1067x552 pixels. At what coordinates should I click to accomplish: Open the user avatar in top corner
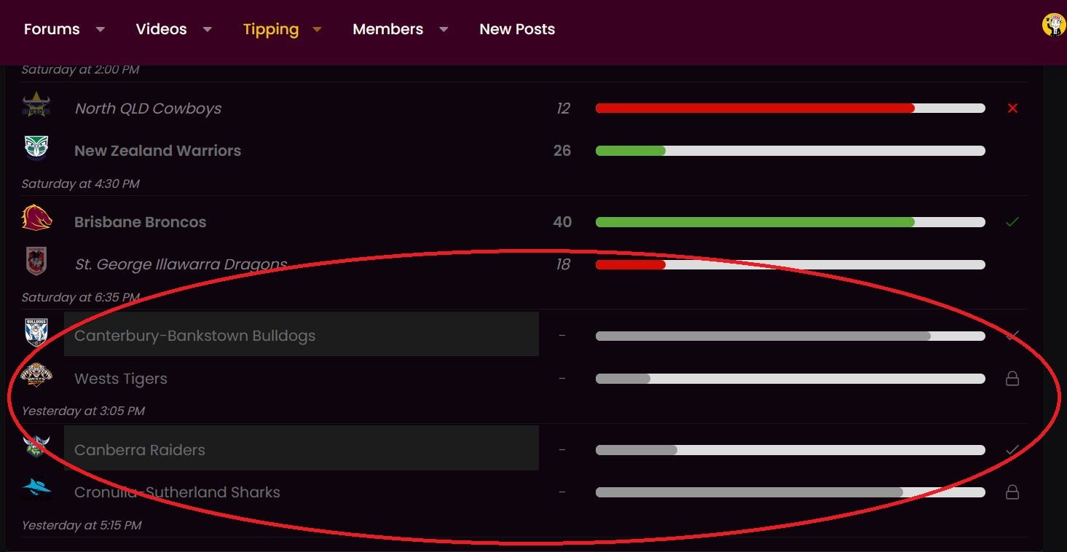pos(1053,25)
